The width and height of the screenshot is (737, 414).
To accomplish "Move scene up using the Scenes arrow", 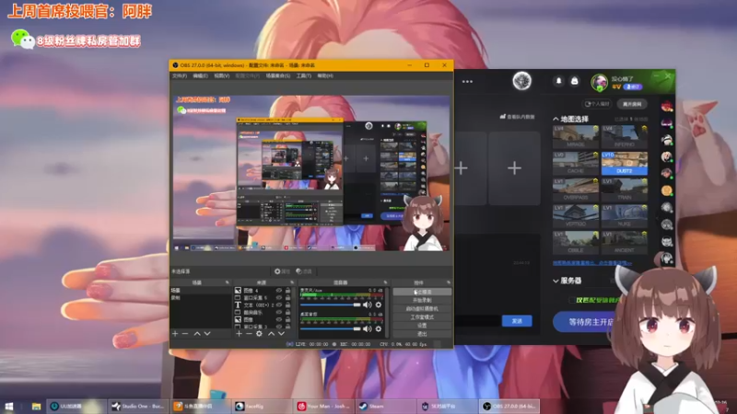I will (197, 333).
